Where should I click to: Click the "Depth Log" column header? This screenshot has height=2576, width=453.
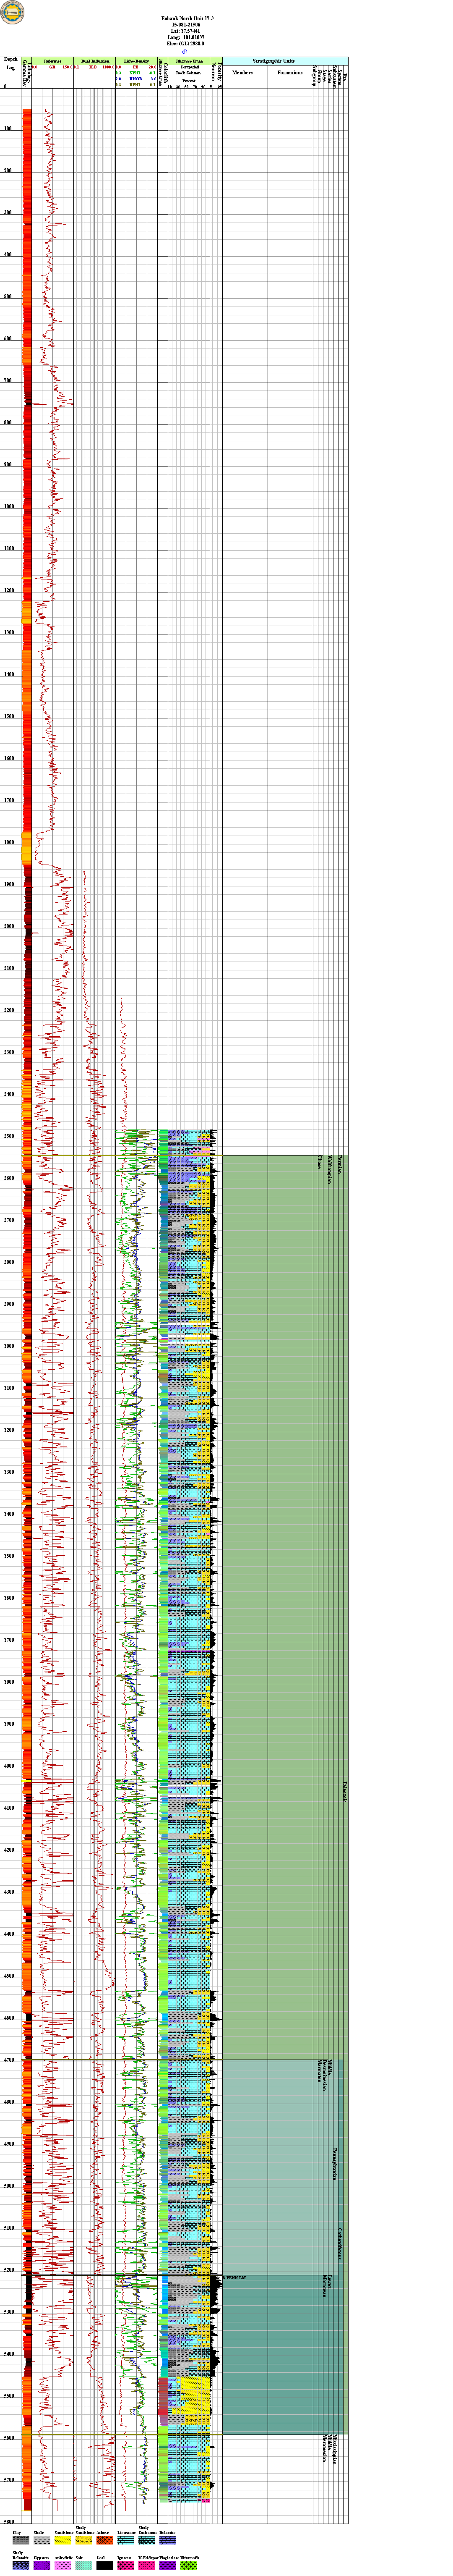coord(11,64)
